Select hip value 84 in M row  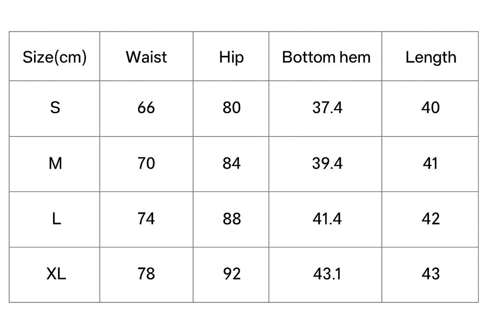click(x=231, y=163)
